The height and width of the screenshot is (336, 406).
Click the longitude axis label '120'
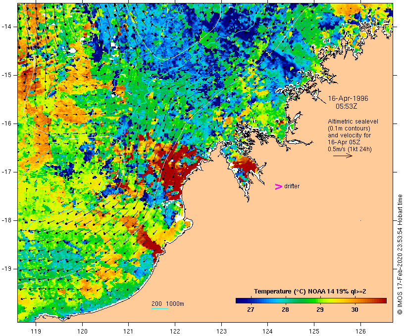pos(82,331)
